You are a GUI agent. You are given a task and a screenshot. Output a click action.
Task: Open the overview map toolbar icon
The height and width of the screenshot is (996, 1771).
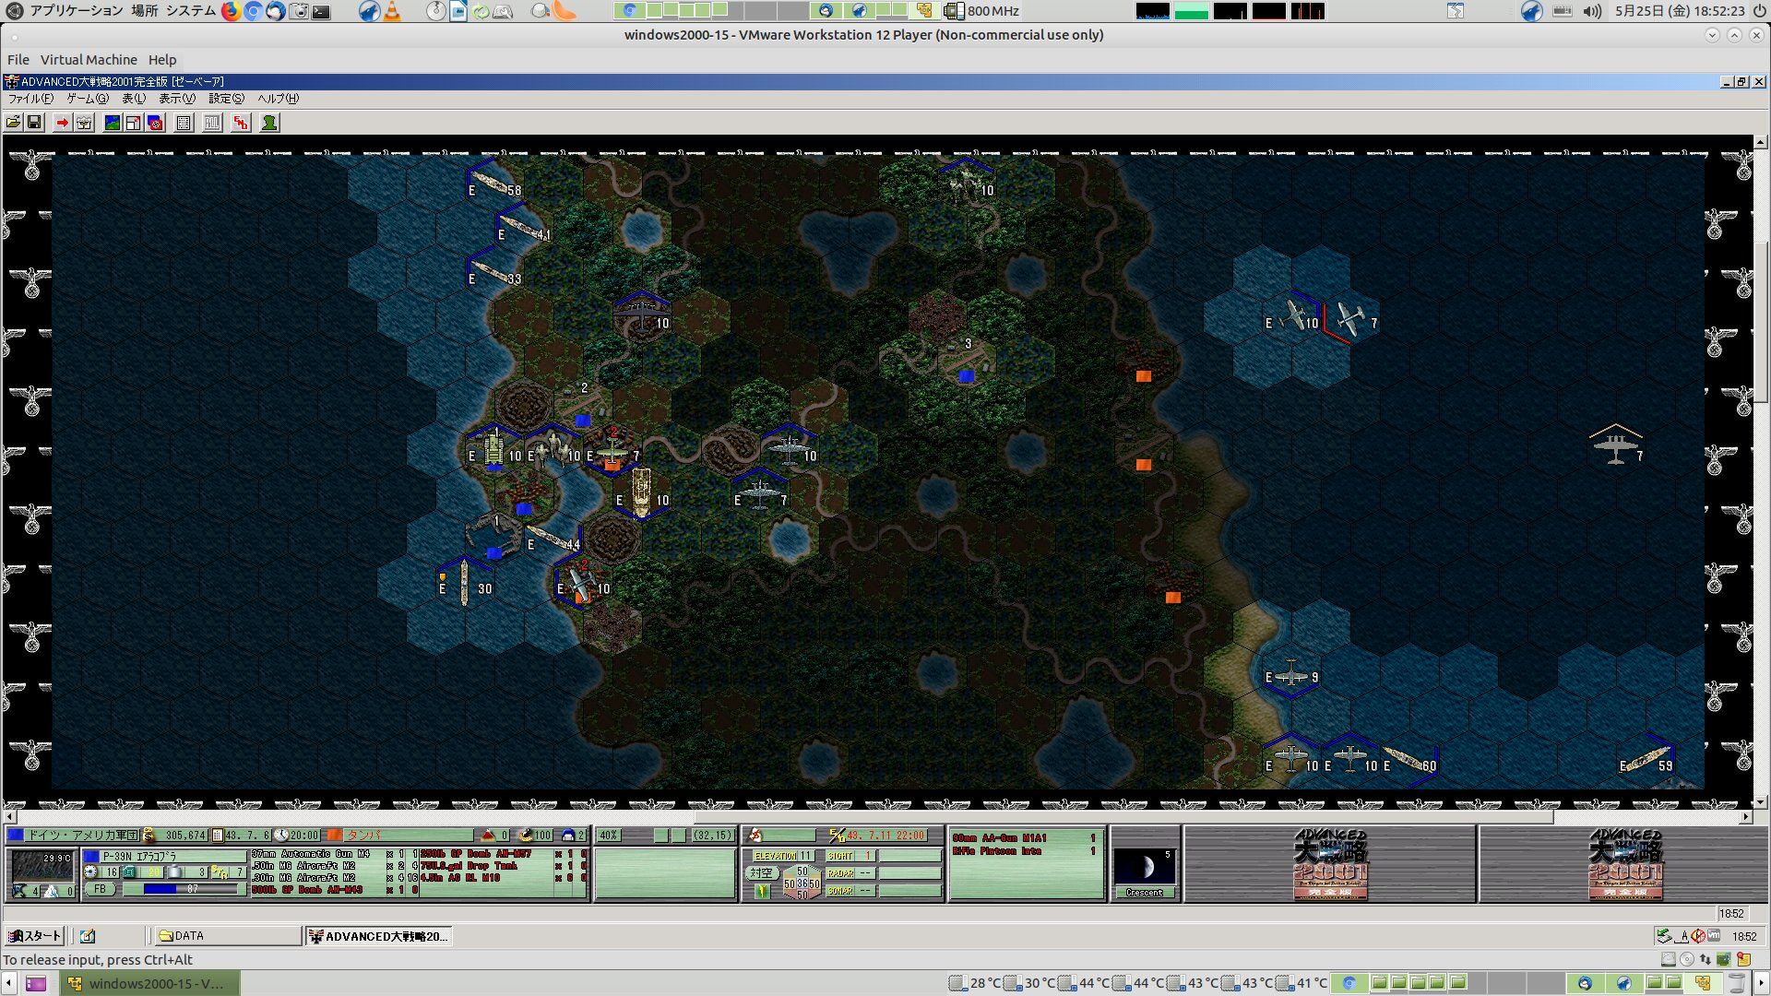(112, 123)
